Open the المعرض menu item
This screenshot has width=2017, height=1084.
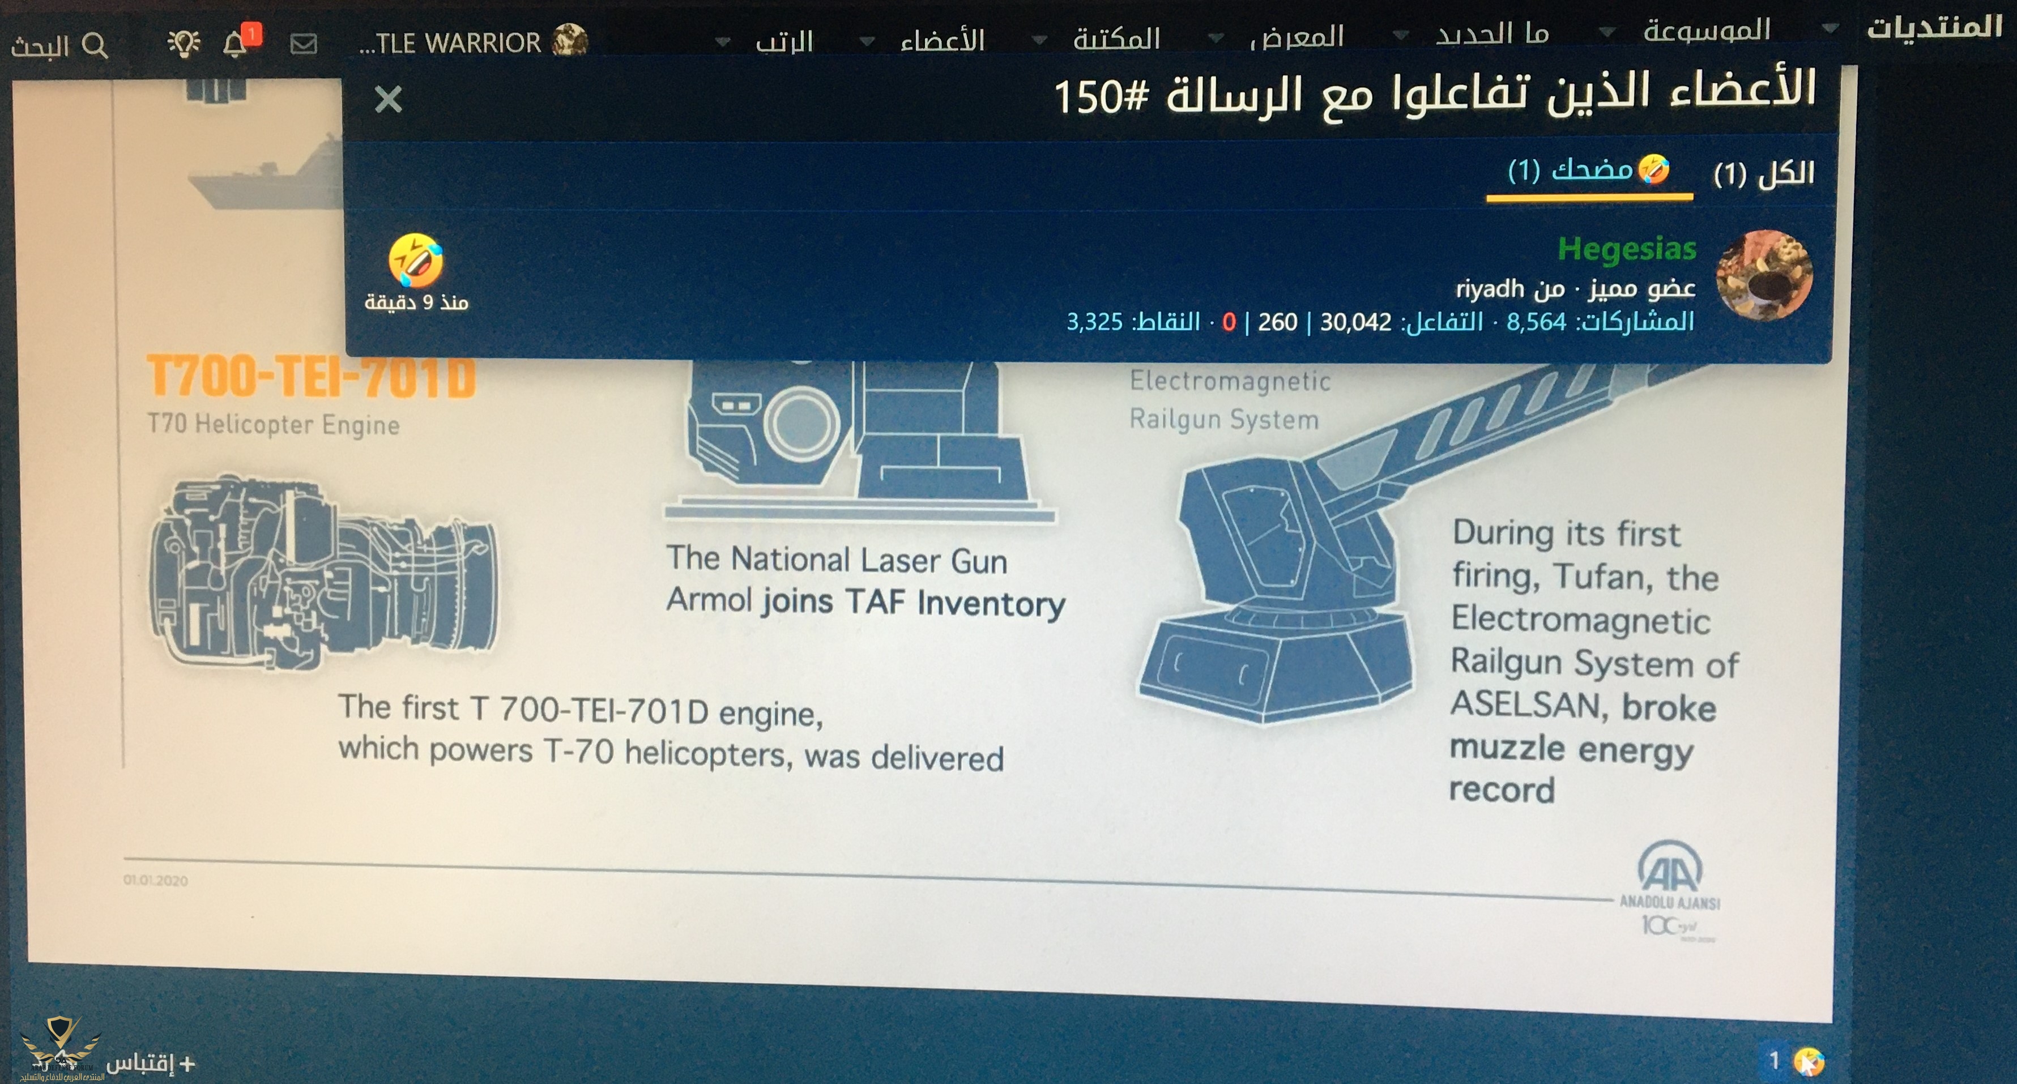coord(1297,37)
